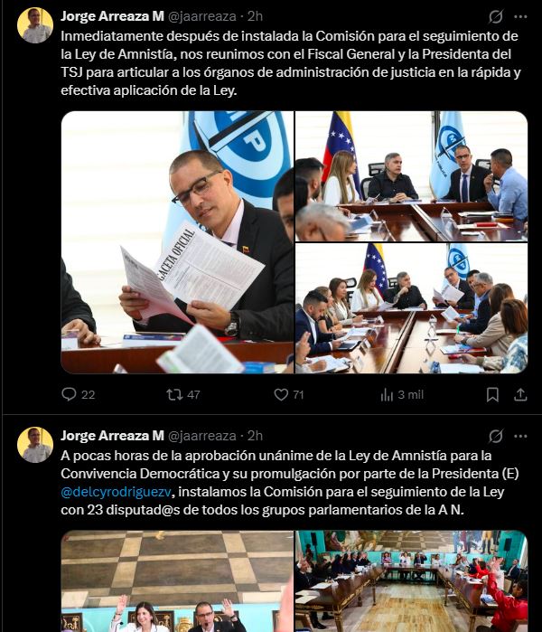Bookmark the first tweet

click(492, 394)
